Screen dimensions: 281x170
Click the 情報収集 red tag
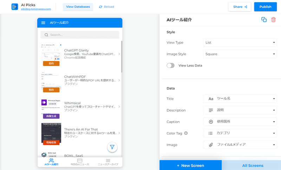[51, 142]
